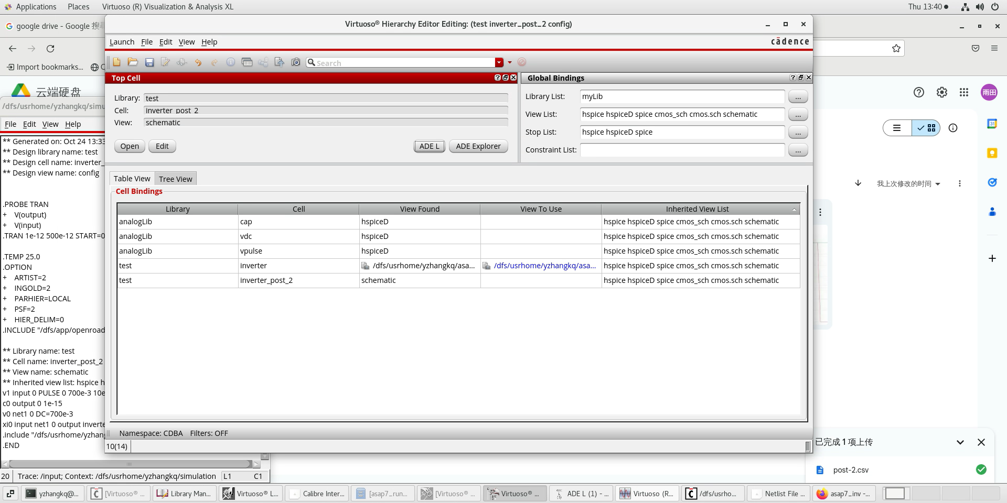
Task: Sort by Library column header
Action: pos(177,209)
